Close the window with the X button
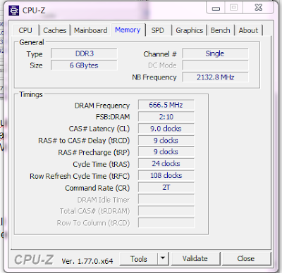Screen dimensions: 282x273 259,8
